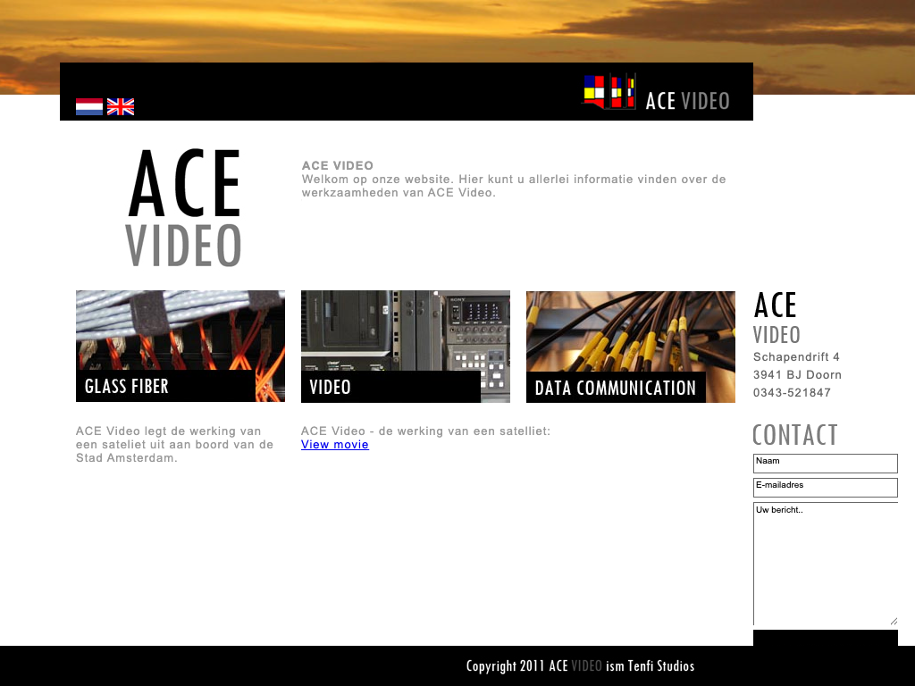Screen dimensions: 915x686
Task: Click the ACE VIDEO text in header bar
Action: pos(687,101)
